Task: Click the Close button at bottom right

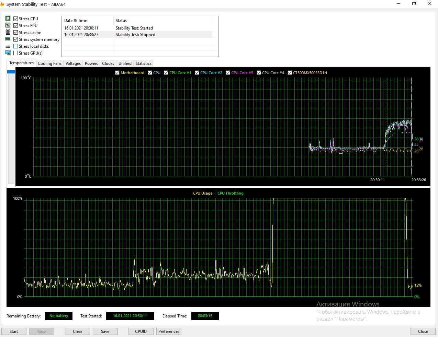Action: 423,331
